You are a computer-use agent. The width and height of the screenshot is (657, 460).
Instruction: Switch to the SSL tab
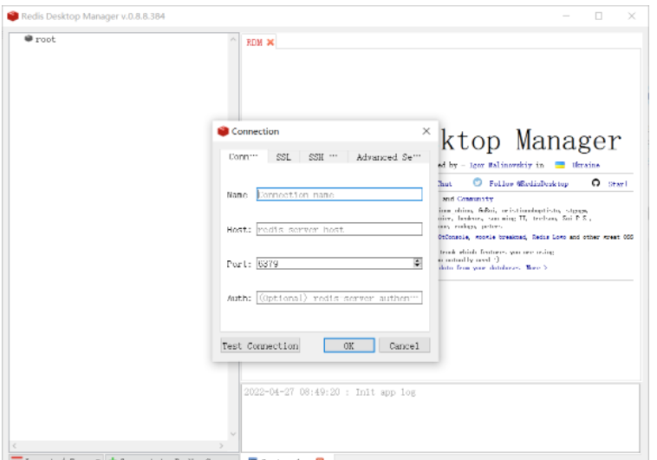click(x=283, y=157)
